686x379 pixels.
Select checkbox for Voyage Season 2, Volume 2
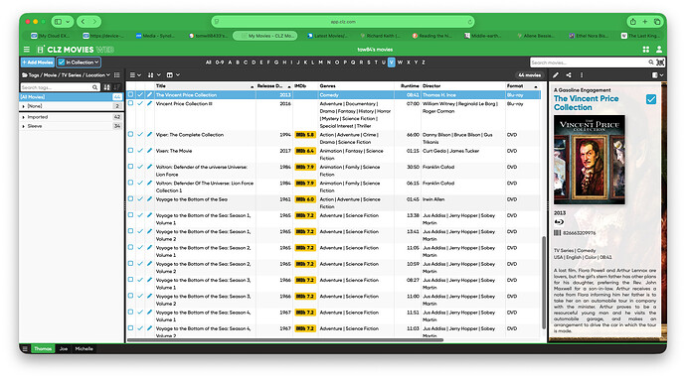coord(130,263)
